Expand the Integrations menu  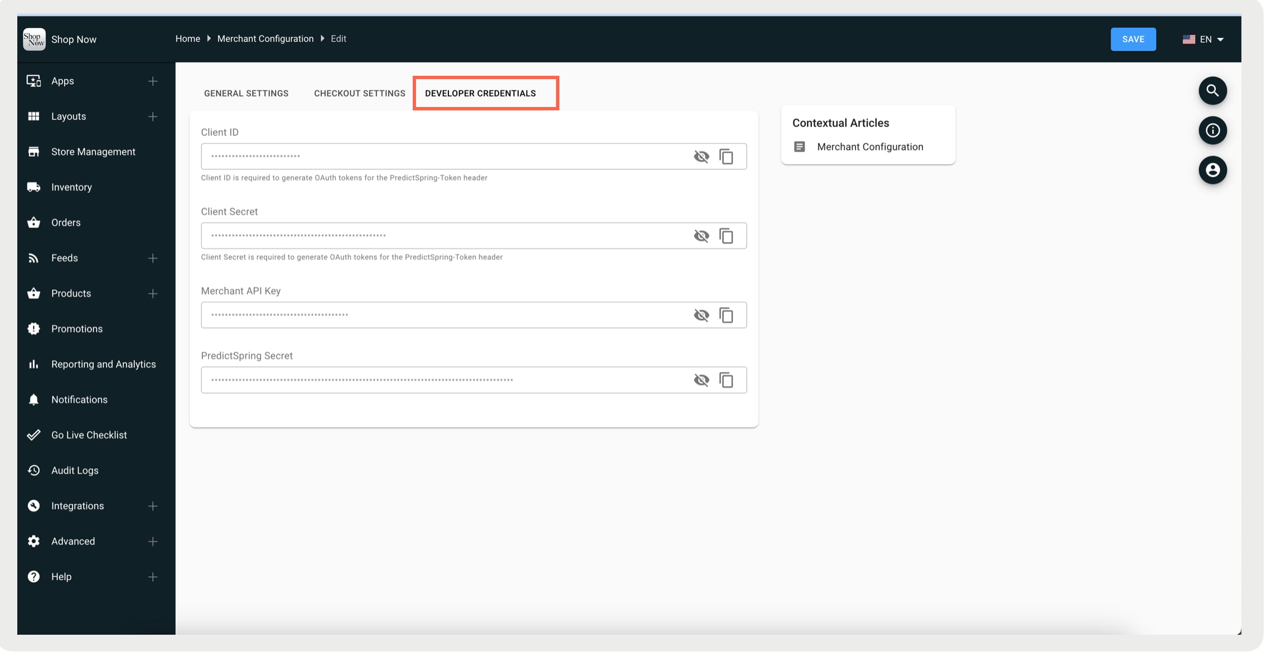[x=152, y=505]
